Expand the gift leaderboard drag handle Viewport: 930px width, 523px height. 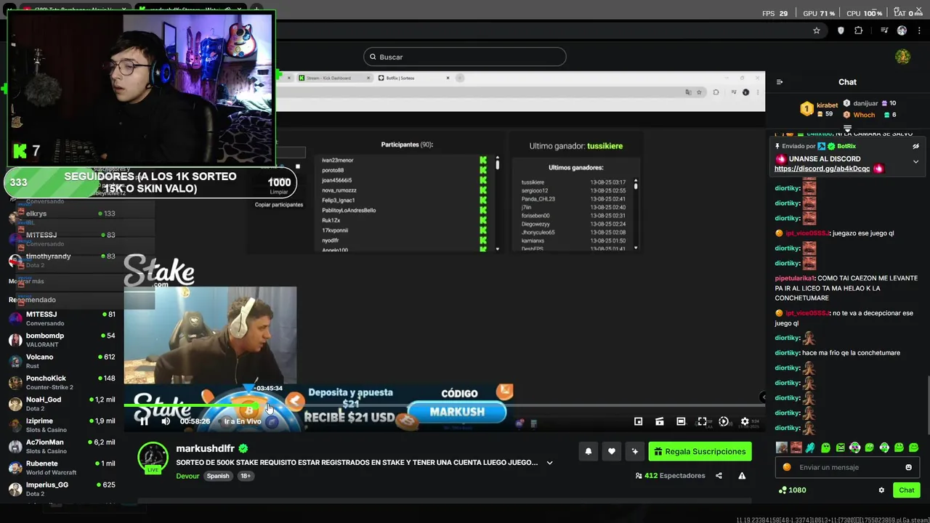point(847,129)
